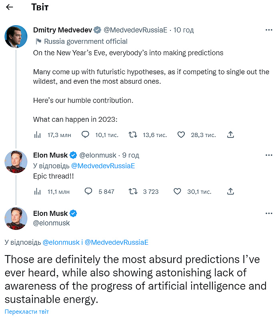Viewport: 276px width, 322px height.
Task: Open analytics for Medvedev's tweet
Action: [x=38, y=135]
